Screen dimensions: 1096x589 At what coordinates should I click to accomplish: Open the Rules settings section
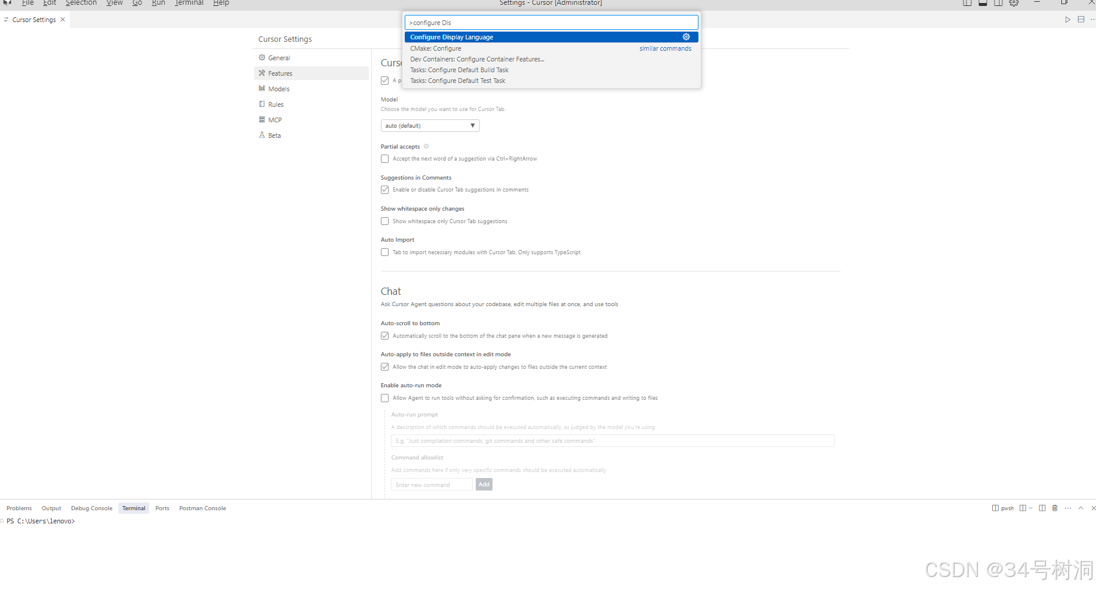[x=312, y=104]
